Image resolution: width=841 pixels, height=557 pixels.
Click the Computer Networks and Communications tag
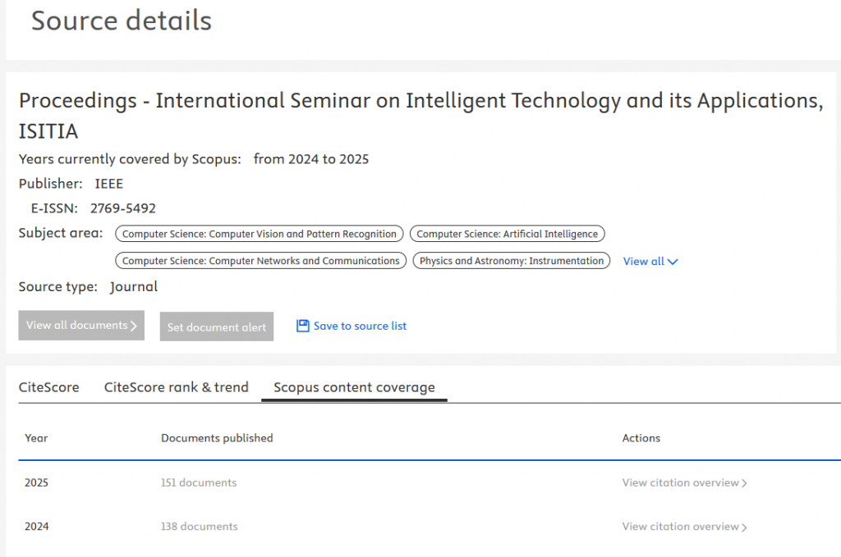coord(260,261)
